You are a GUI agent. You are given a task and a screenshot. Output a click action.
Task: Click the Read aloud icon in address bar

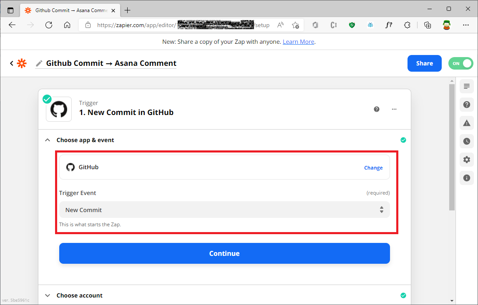(280, 25)
